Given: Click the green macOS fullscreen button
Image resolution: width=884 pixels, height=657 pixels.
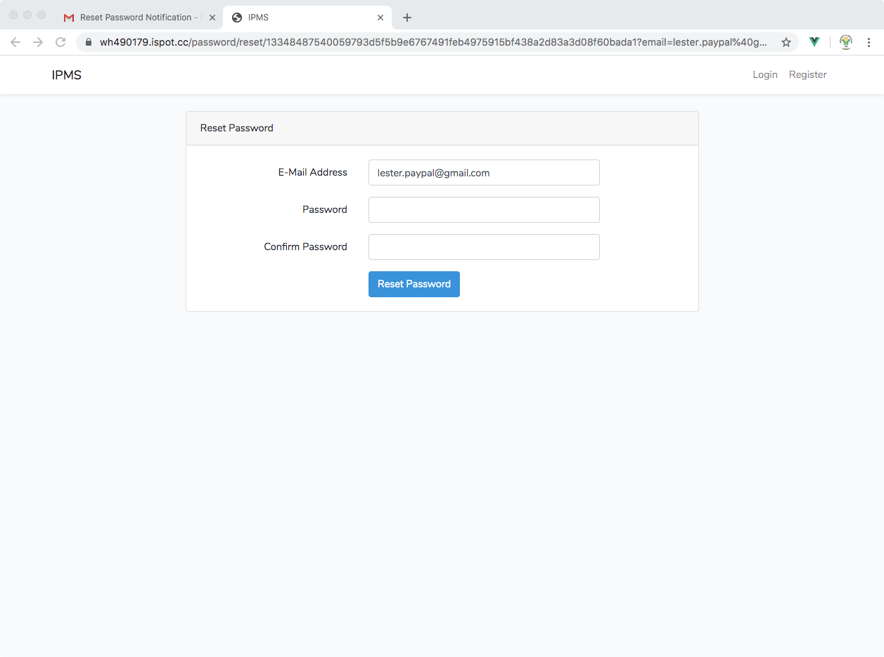Looking at the screenshot, I should pyautogui.click(x=41, y=15).
